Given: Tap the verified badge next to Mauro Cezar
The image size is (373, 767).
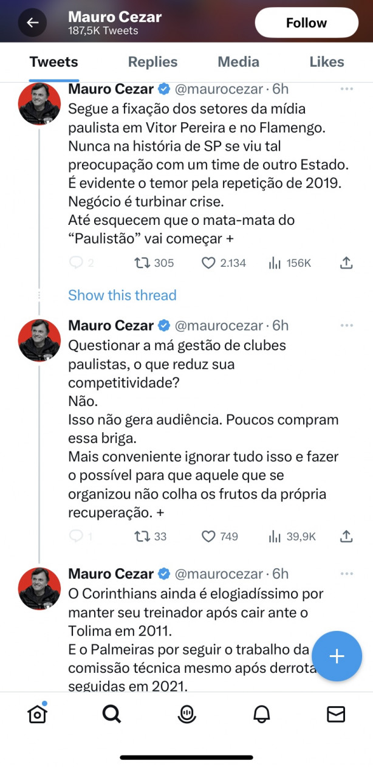Looking at the screenshot, I should (x=163, y=89).
